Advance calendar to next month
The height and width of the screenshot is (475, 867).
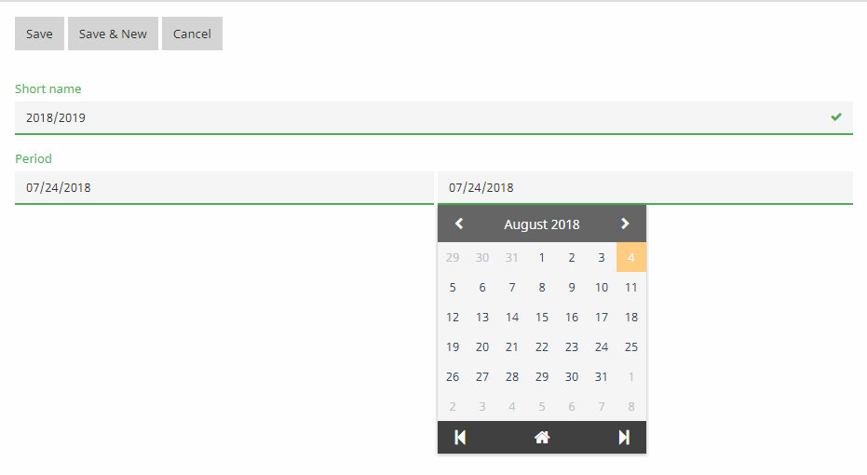[625, 224]
